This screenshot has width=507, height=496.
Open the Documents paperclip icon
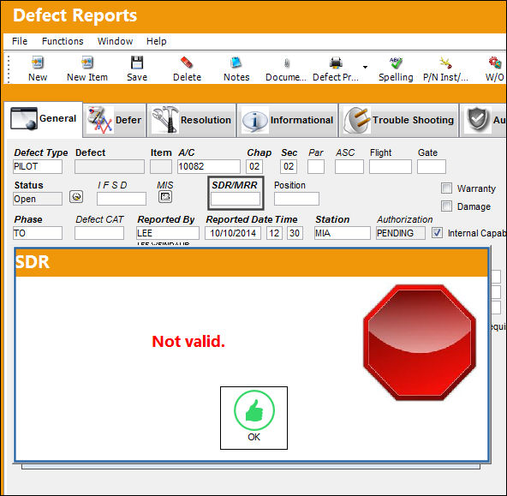click(286, 63)
